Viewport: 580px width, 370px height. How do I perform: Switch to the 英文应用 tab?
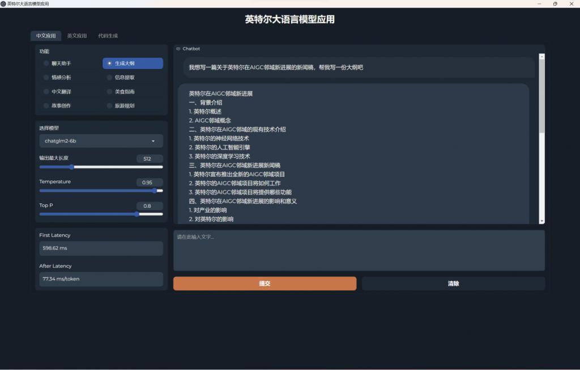point(78,35)
